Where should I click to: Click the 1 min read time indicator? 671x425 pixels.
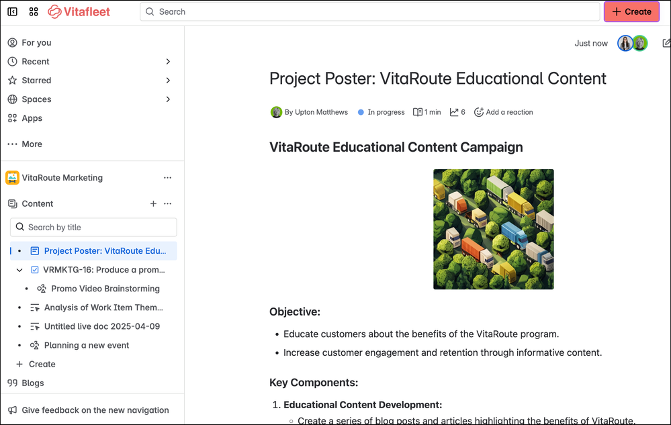427,112
